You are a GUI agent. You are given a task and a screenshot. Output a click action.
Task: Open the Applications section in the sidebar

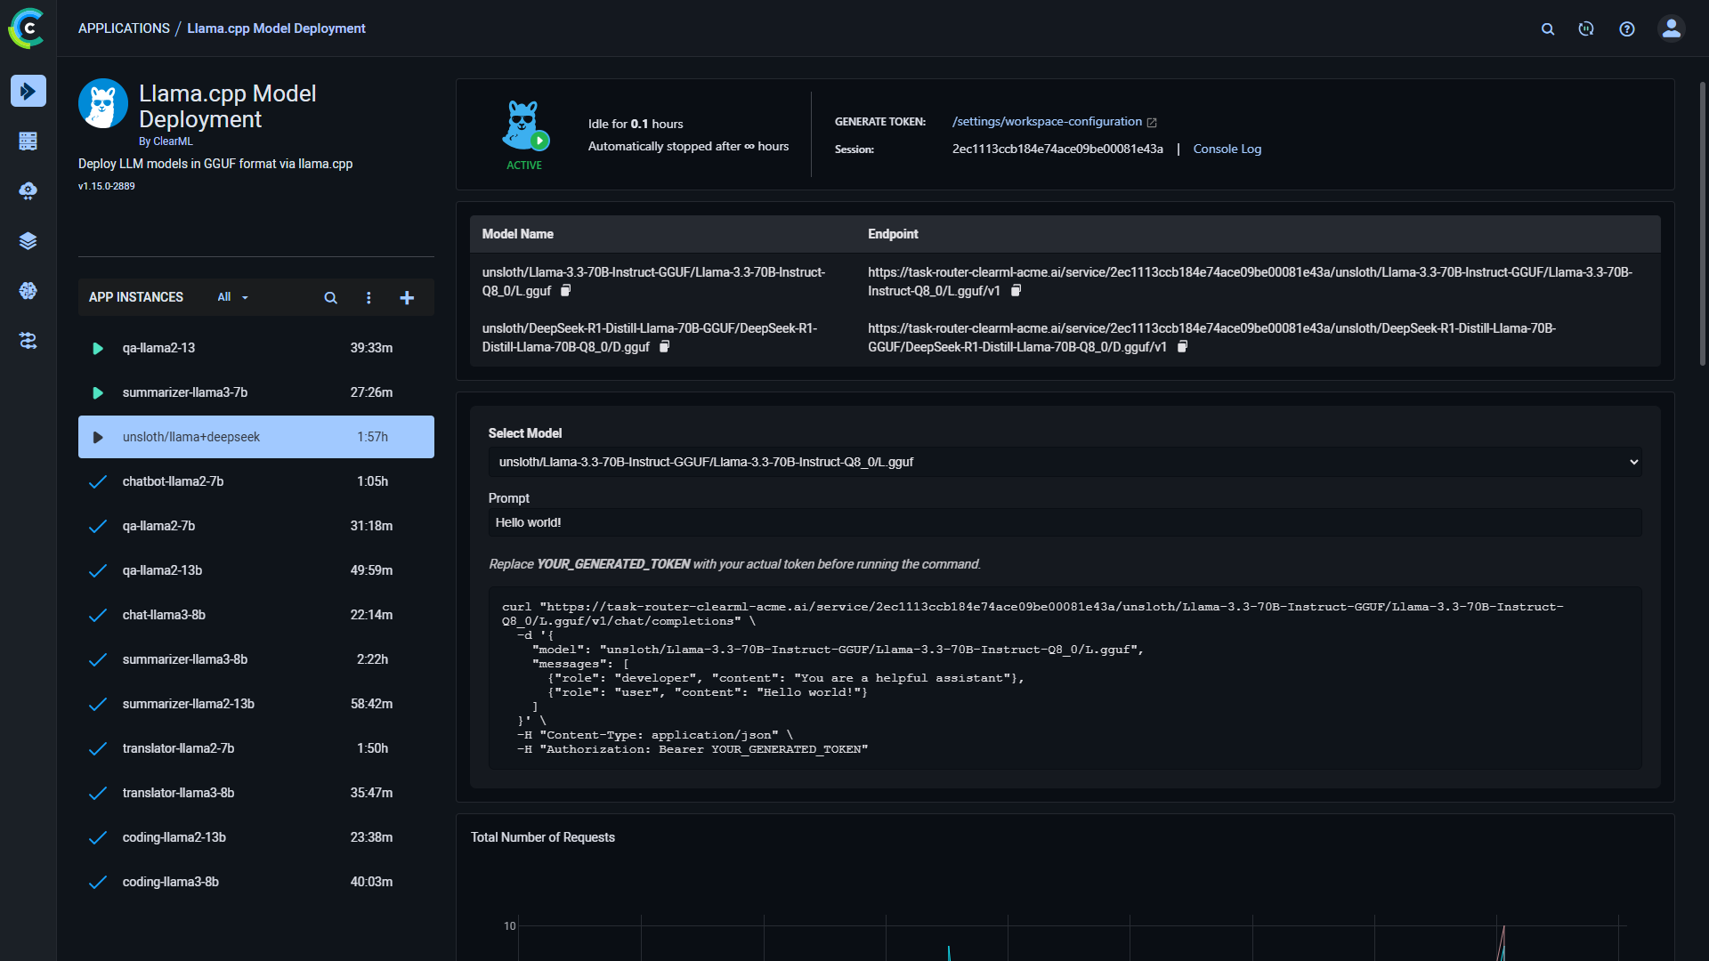coord(28,91)
